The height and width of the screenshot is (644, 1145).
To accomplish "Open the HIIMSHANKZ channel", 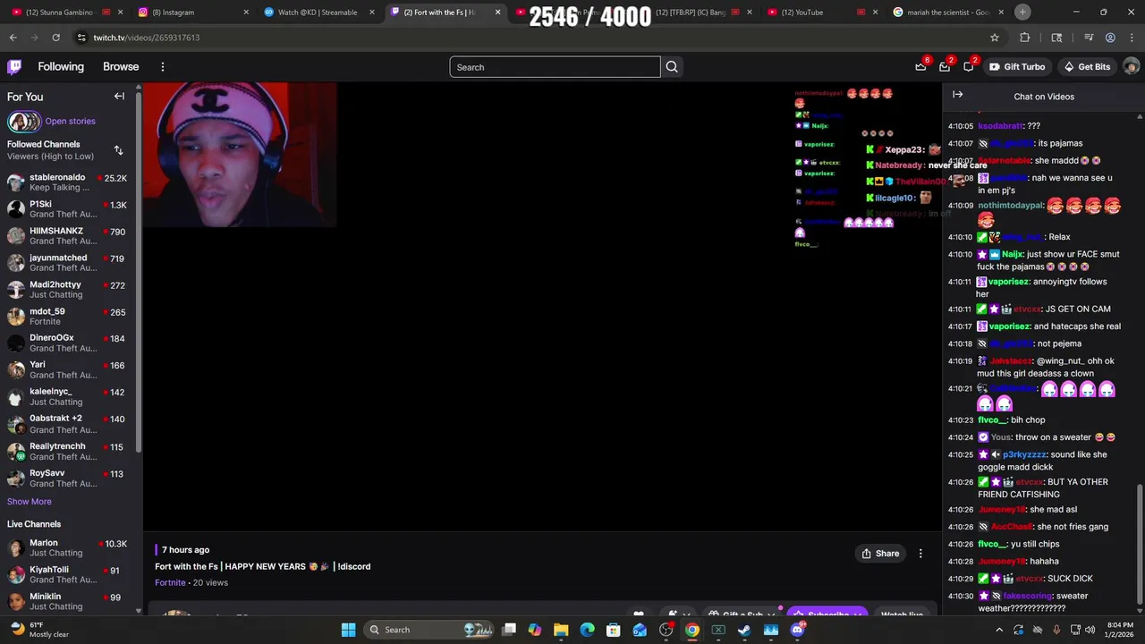I will 69,236.
